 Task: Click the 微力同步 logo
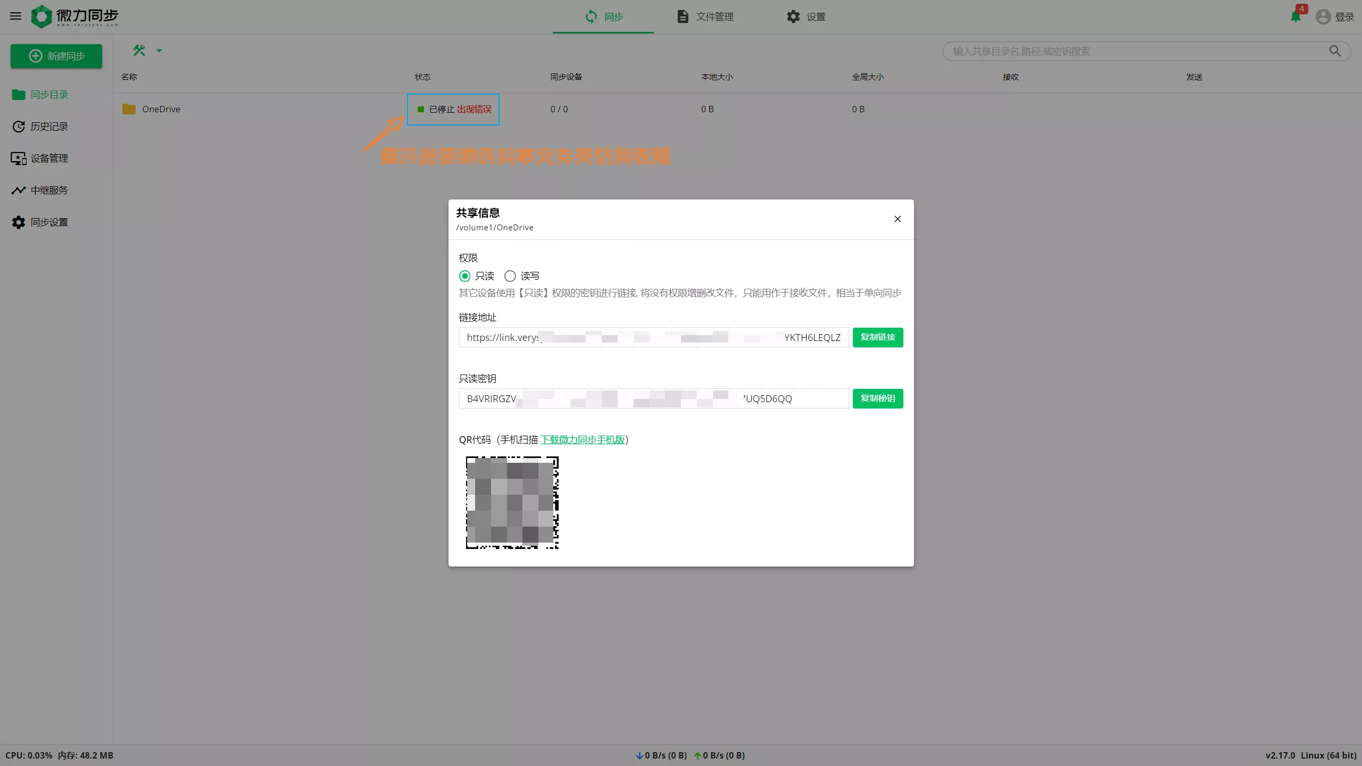pos(74,16)
